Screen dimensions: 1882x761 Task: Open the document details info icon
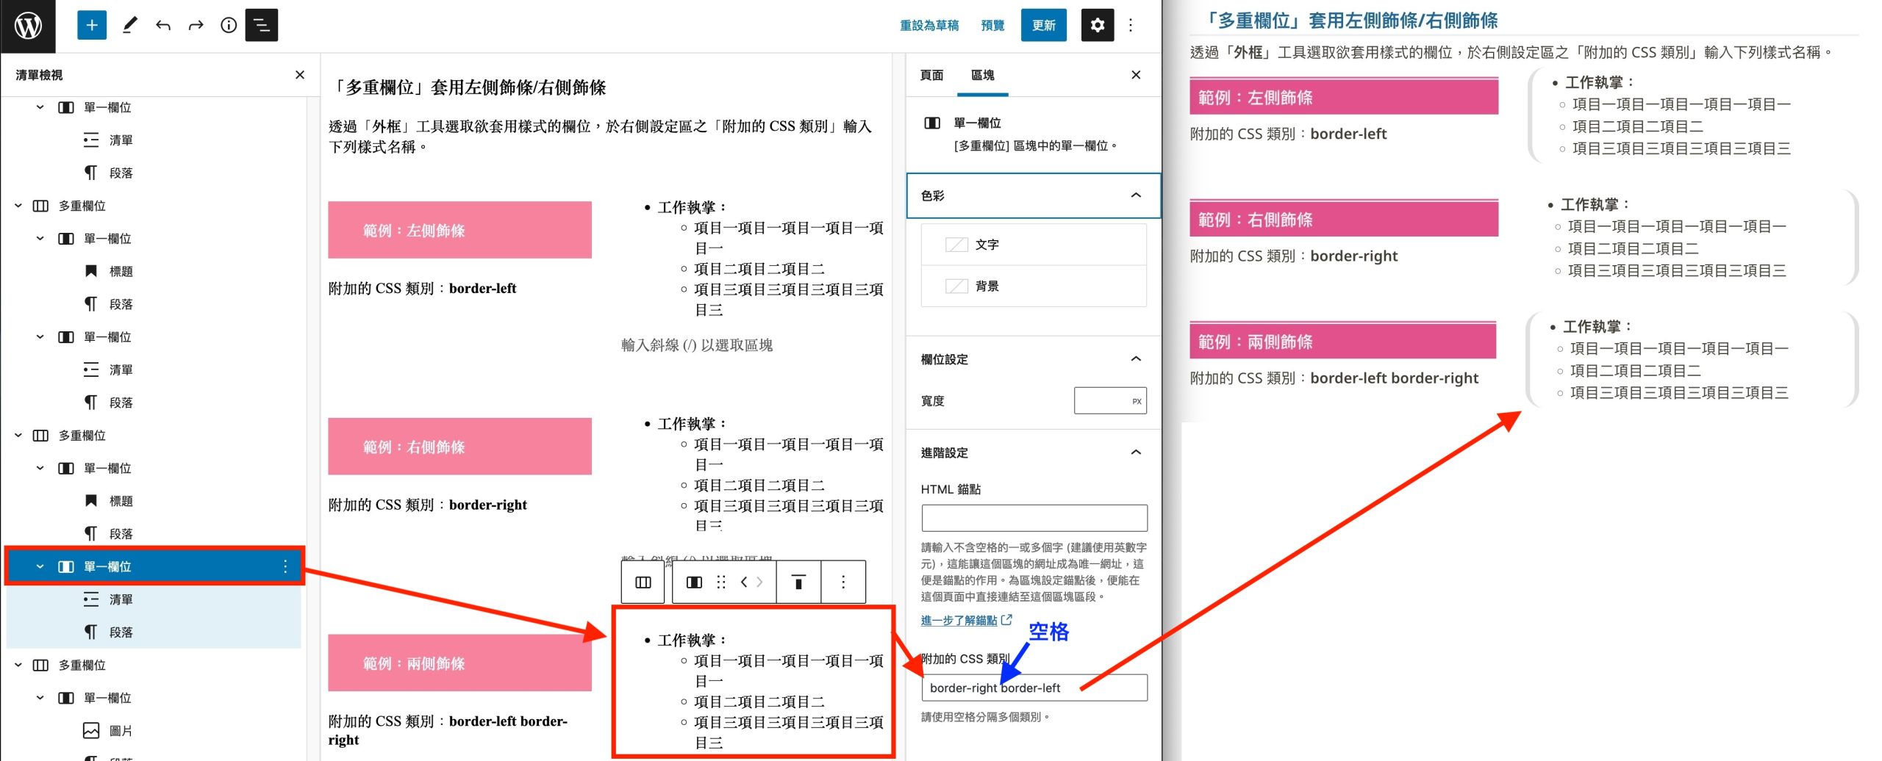(x=229, y=26)
